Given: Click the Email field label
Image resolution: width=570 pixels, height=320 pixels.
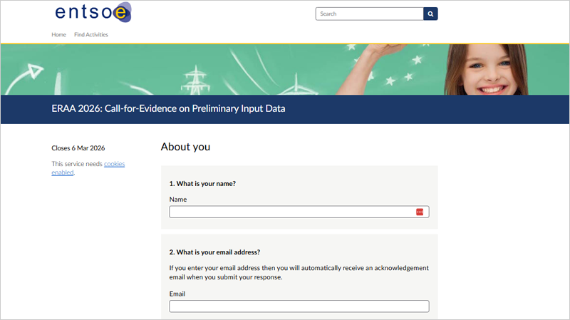Looking at the screenshot, I should point(178,294).
